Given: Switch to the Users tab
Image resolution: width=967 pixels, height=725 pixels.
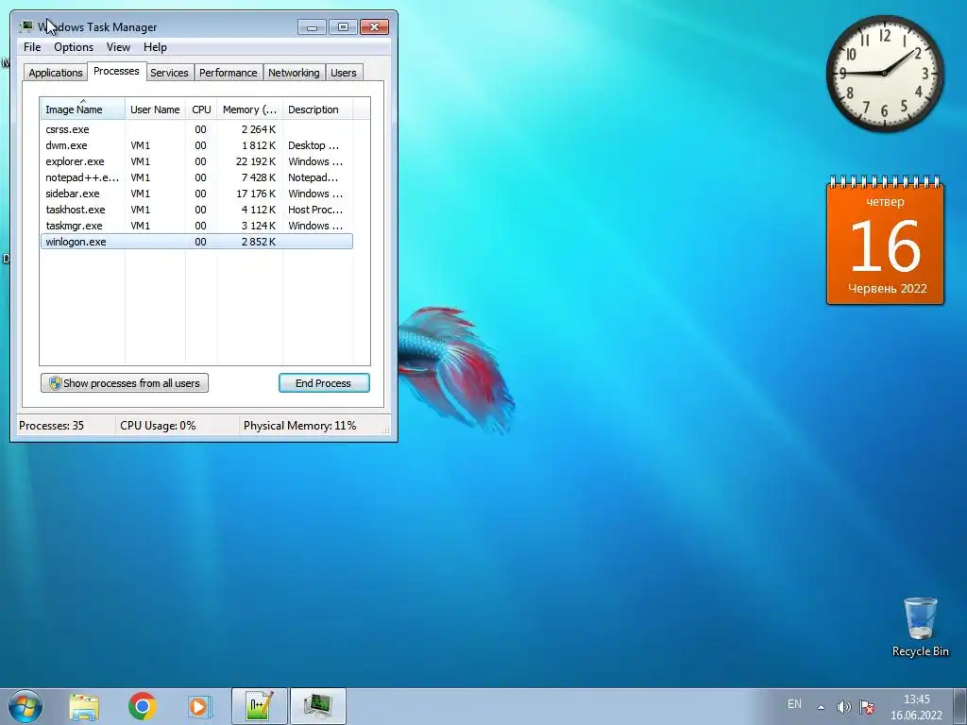Looking at the screenshot, I should [344, 73].
